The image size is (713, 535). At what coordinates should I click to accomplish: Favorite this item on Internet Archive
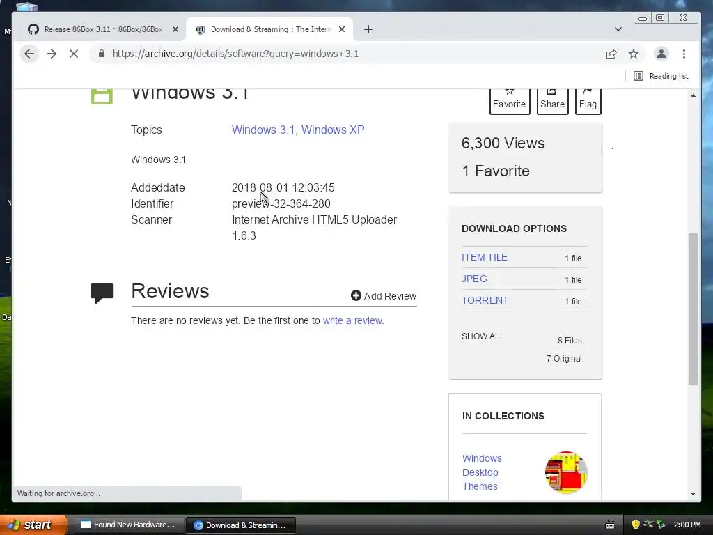pyautogui.click(x=509, y=100)
